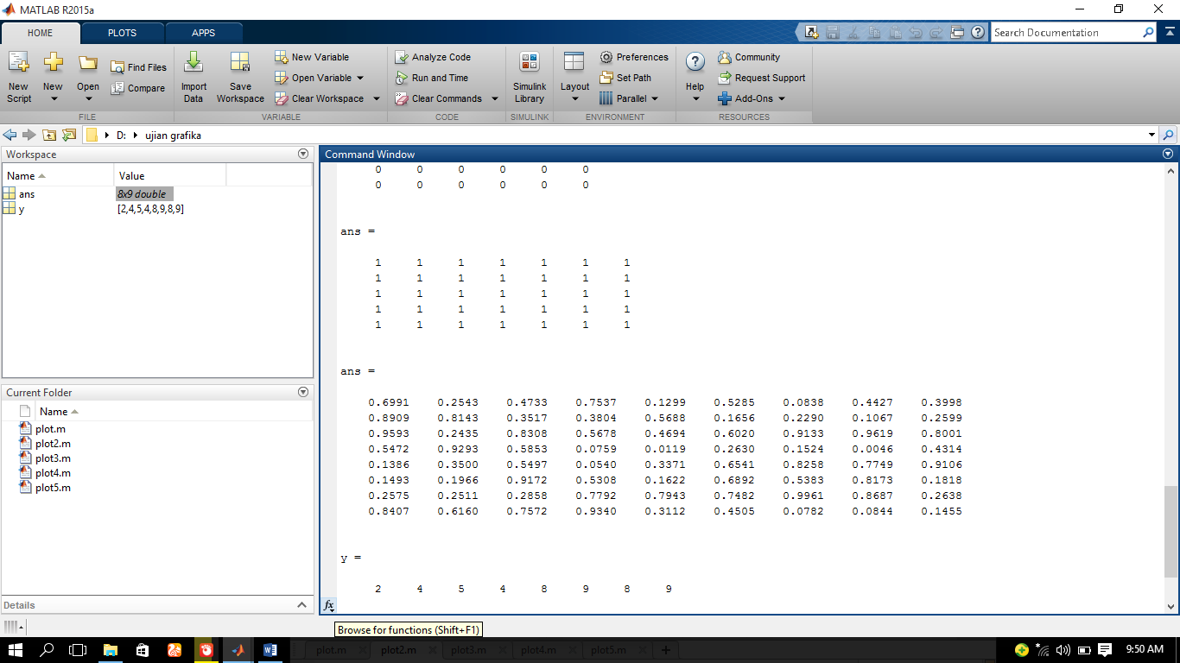The image size is (1180, 663).
Task: Select plot5.m in Current Folder
Action: 53,488
